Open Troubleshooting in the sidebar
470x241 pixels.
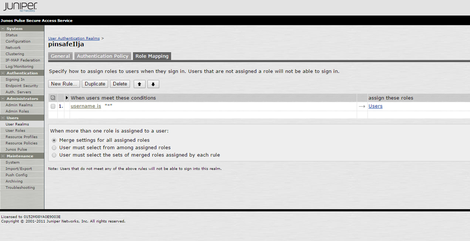pyautogui.click(x=20, y=187)
